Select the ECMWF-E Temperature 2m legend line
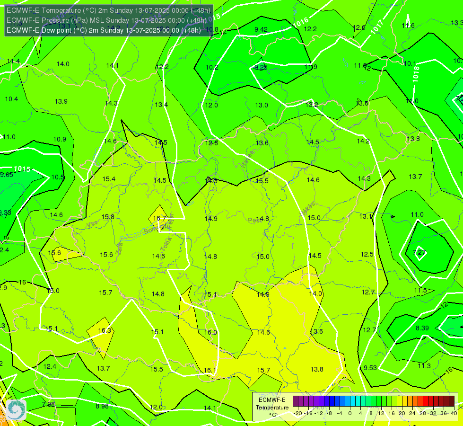The image size is (463, 426). pyautogui.click(x=108, y=10)
